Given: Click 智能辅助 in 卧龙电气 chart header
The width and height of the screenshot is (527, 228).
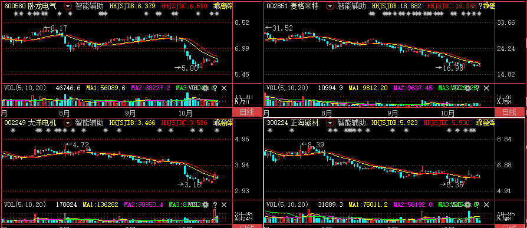Looking at the screenshot, I should (x=89, y=6).
